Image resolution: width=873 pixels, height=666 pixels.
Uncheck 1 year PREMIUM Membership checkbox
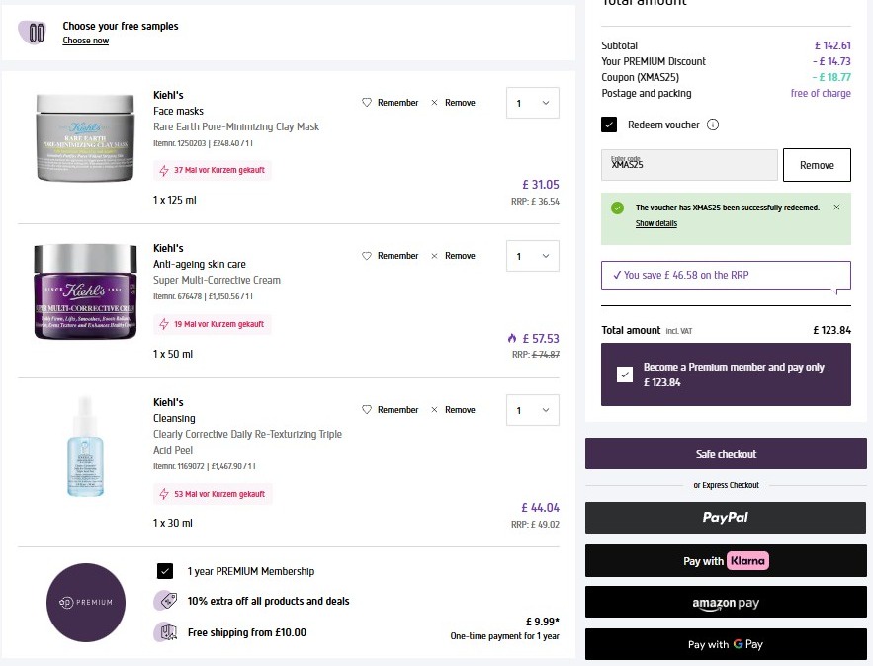point(165,571)
